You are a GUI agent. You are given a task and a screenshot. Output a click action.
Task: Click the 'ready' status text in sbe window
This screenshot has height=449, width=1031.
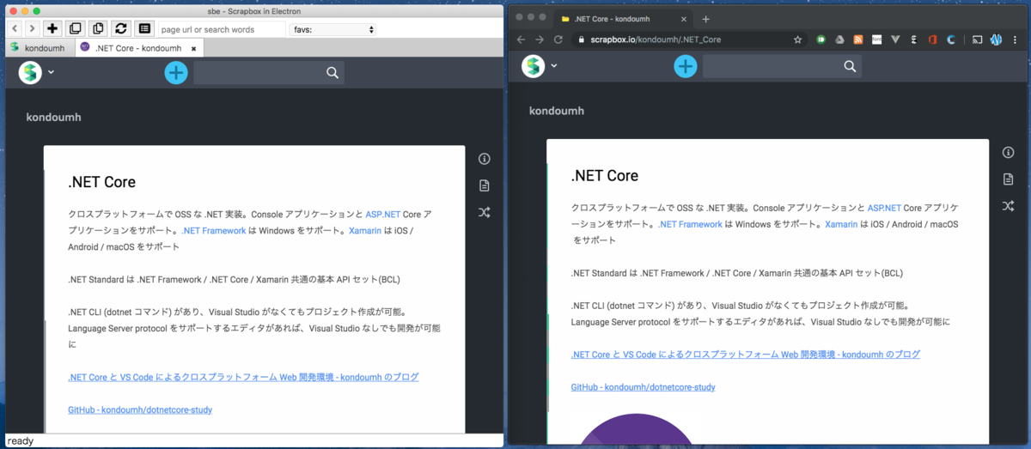pyautogui.click(x=21, y=441)
